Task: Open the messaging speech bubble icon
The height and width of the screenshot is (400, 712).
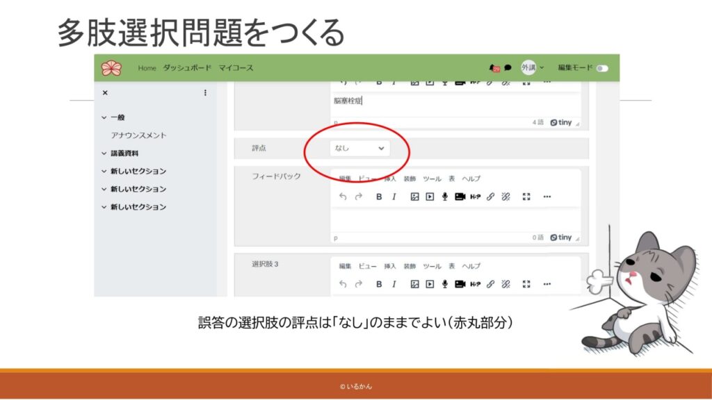Action: (508, 68)
